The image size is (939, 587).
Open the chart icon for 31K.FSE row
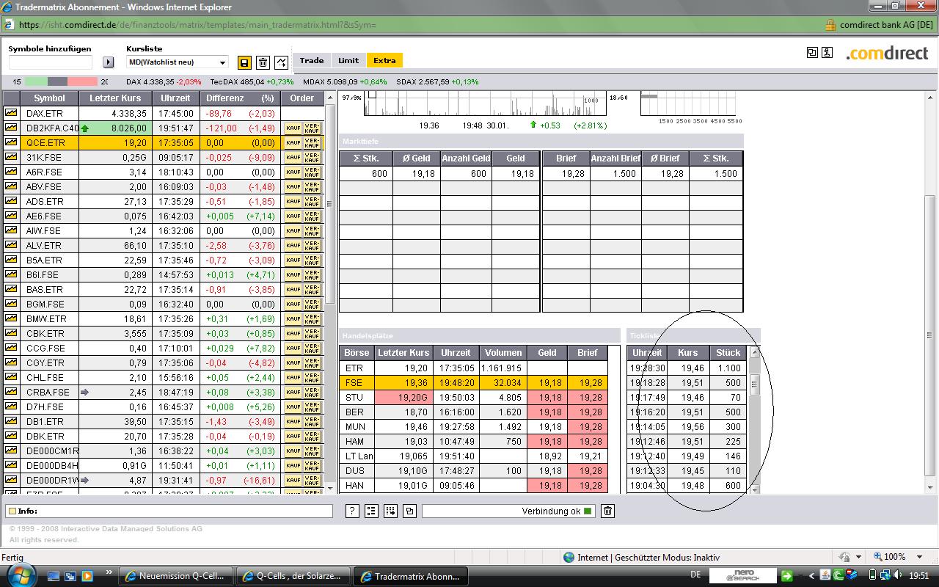tap(11, 157)
